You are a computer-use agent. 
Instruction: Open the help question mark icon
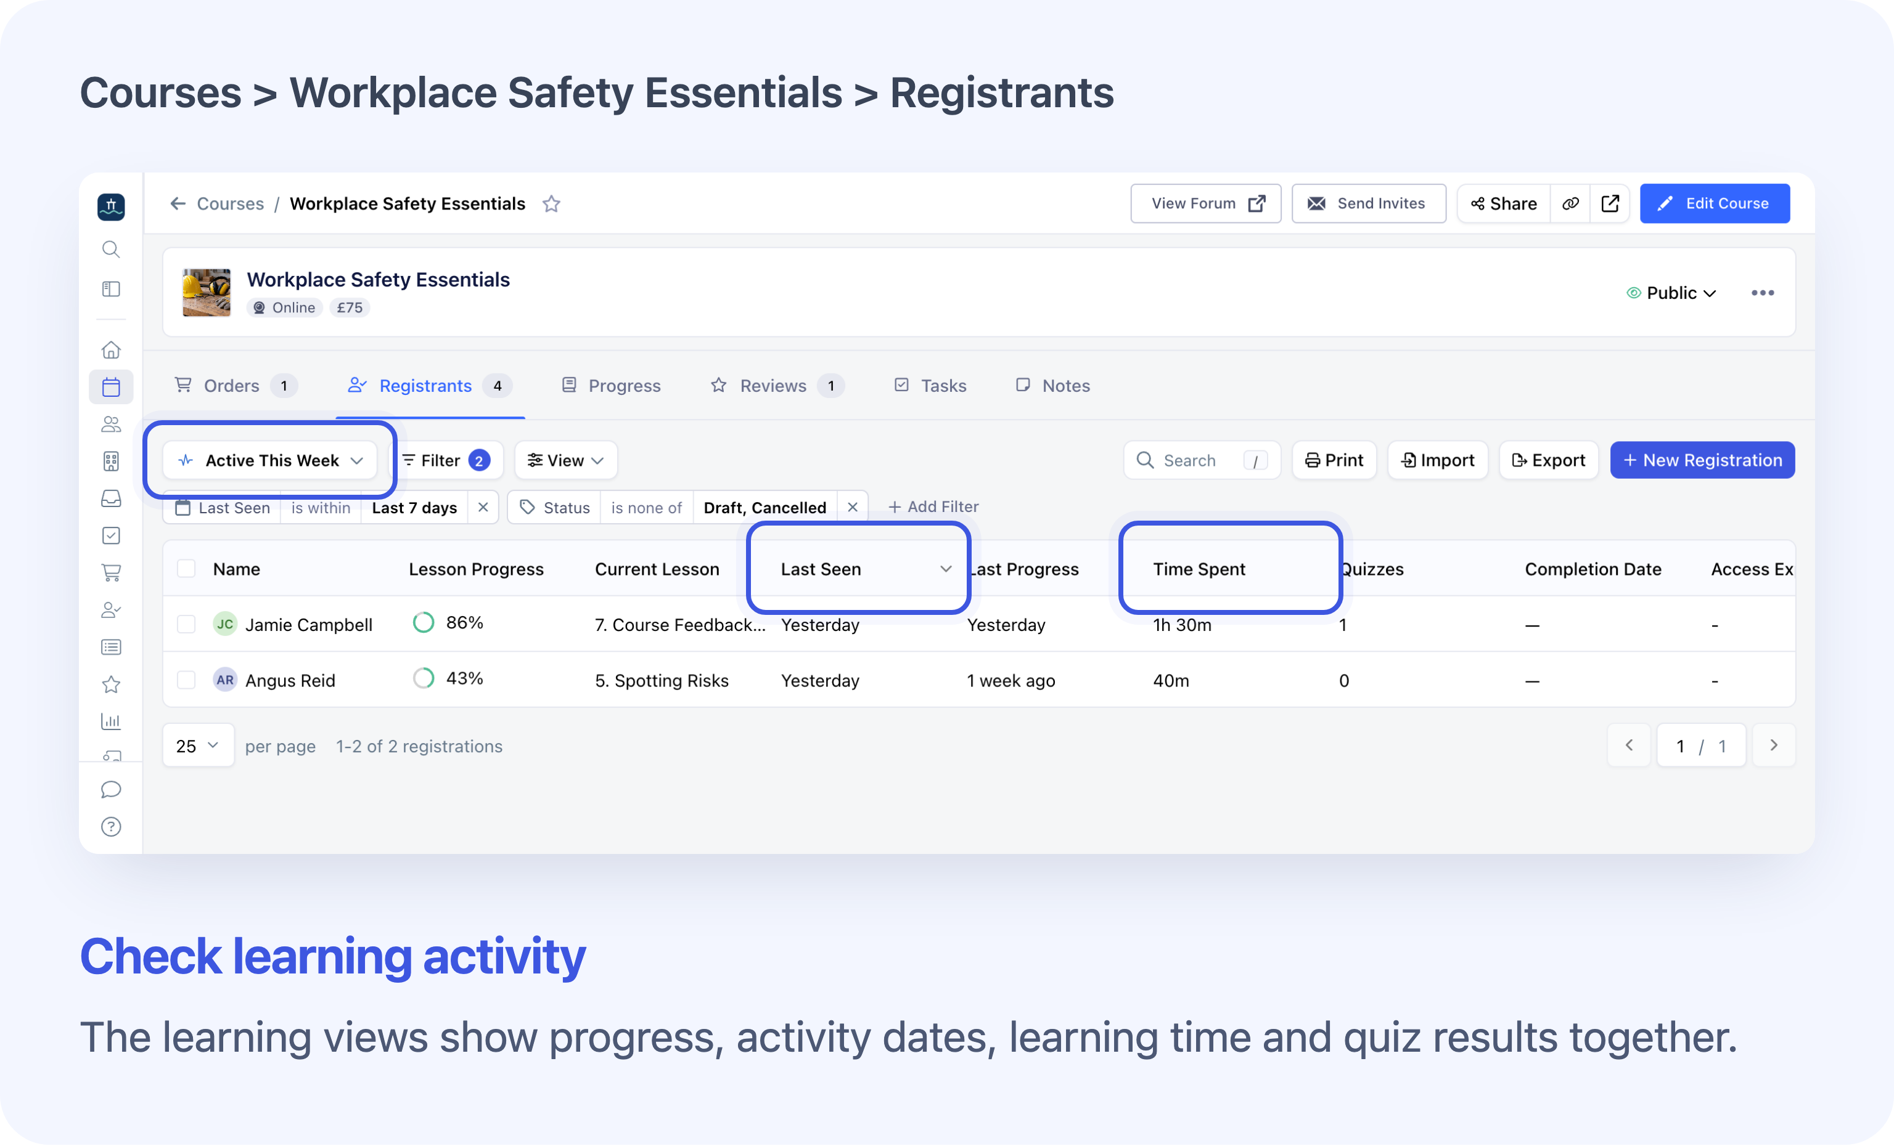pyautogui.click(x=111, y=826)
